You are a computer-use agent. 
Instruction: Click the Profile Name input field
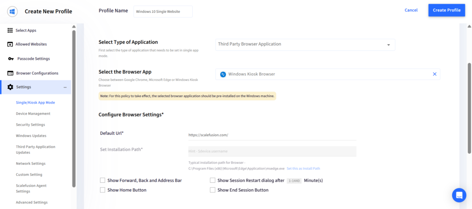click(163, 12)
